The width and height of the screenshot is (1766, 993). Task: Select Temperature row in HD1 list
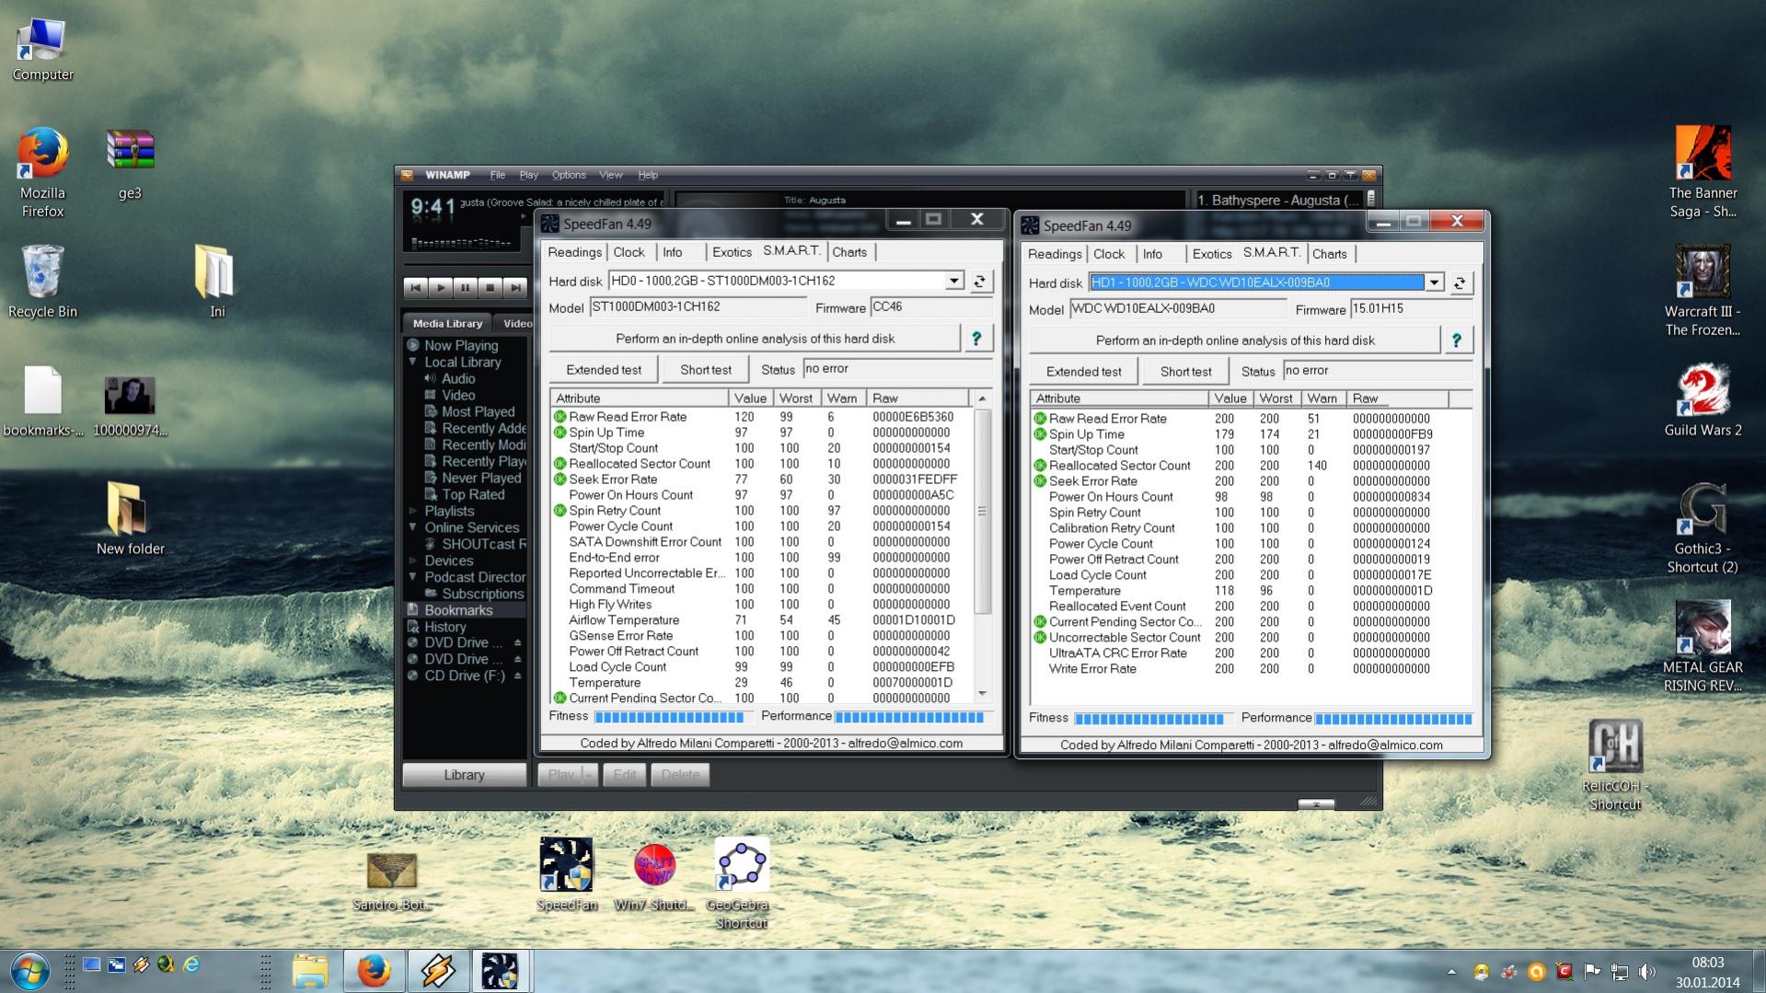[1250, 591]
